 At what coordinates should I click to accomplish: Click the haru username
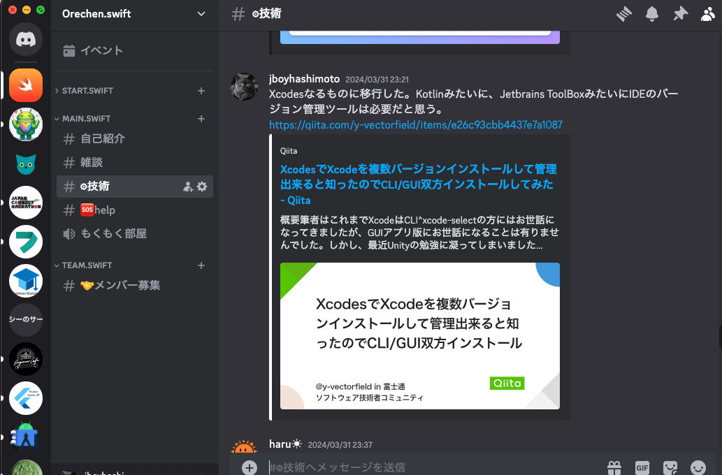coord(285,444)
